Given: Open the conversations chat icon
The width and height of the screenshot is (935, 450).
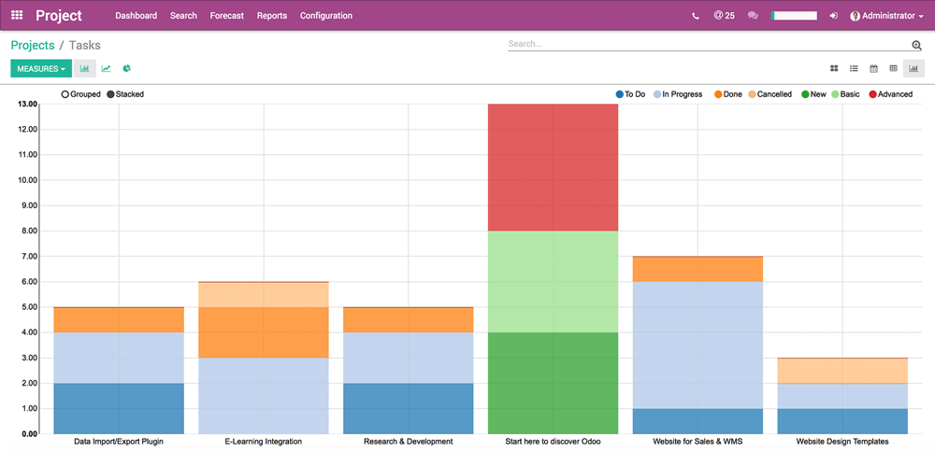Looking at the screenshot, I should (753, 16).
